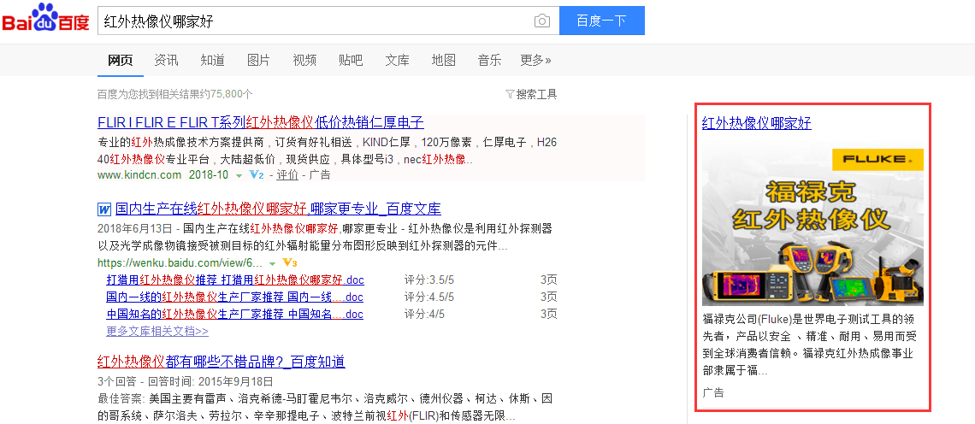
Task: Open the 视频 tab
Action: [x=304, y=61]
